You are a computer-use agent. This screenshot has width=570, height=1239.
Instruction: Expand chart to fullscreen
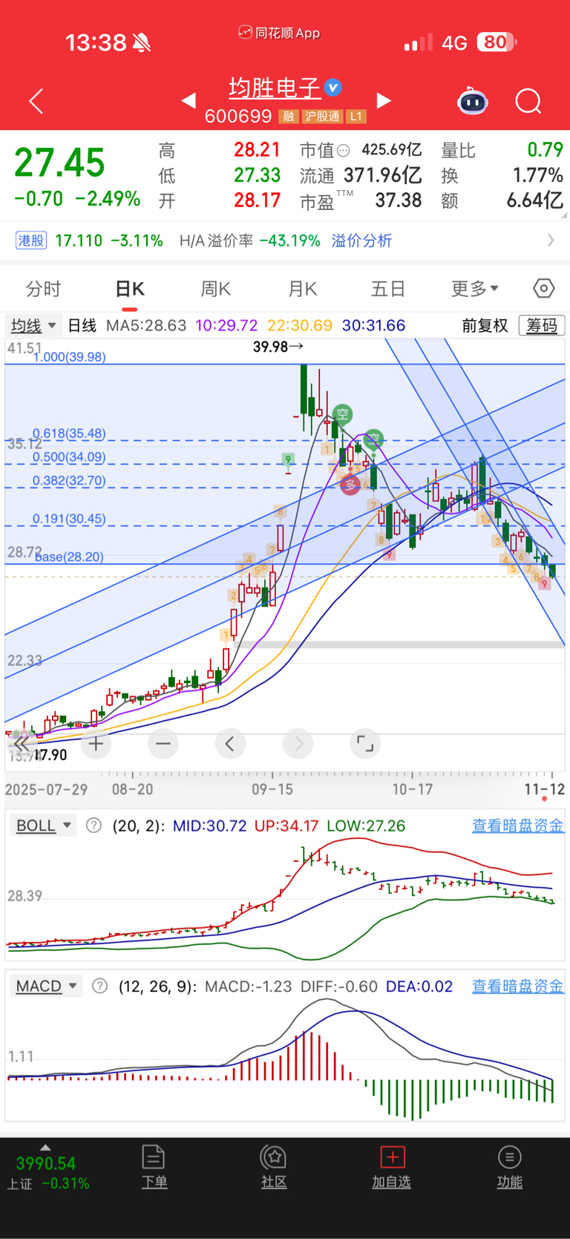pyautogui.click(x=365, y=743)
